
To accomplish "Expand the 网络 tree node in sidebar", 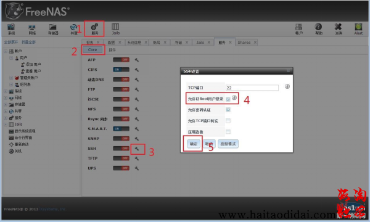I will click(6, 97).
